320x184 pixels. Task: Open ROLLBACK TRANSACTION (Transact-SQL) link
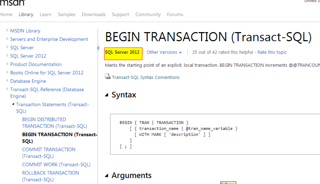point(50,176)
